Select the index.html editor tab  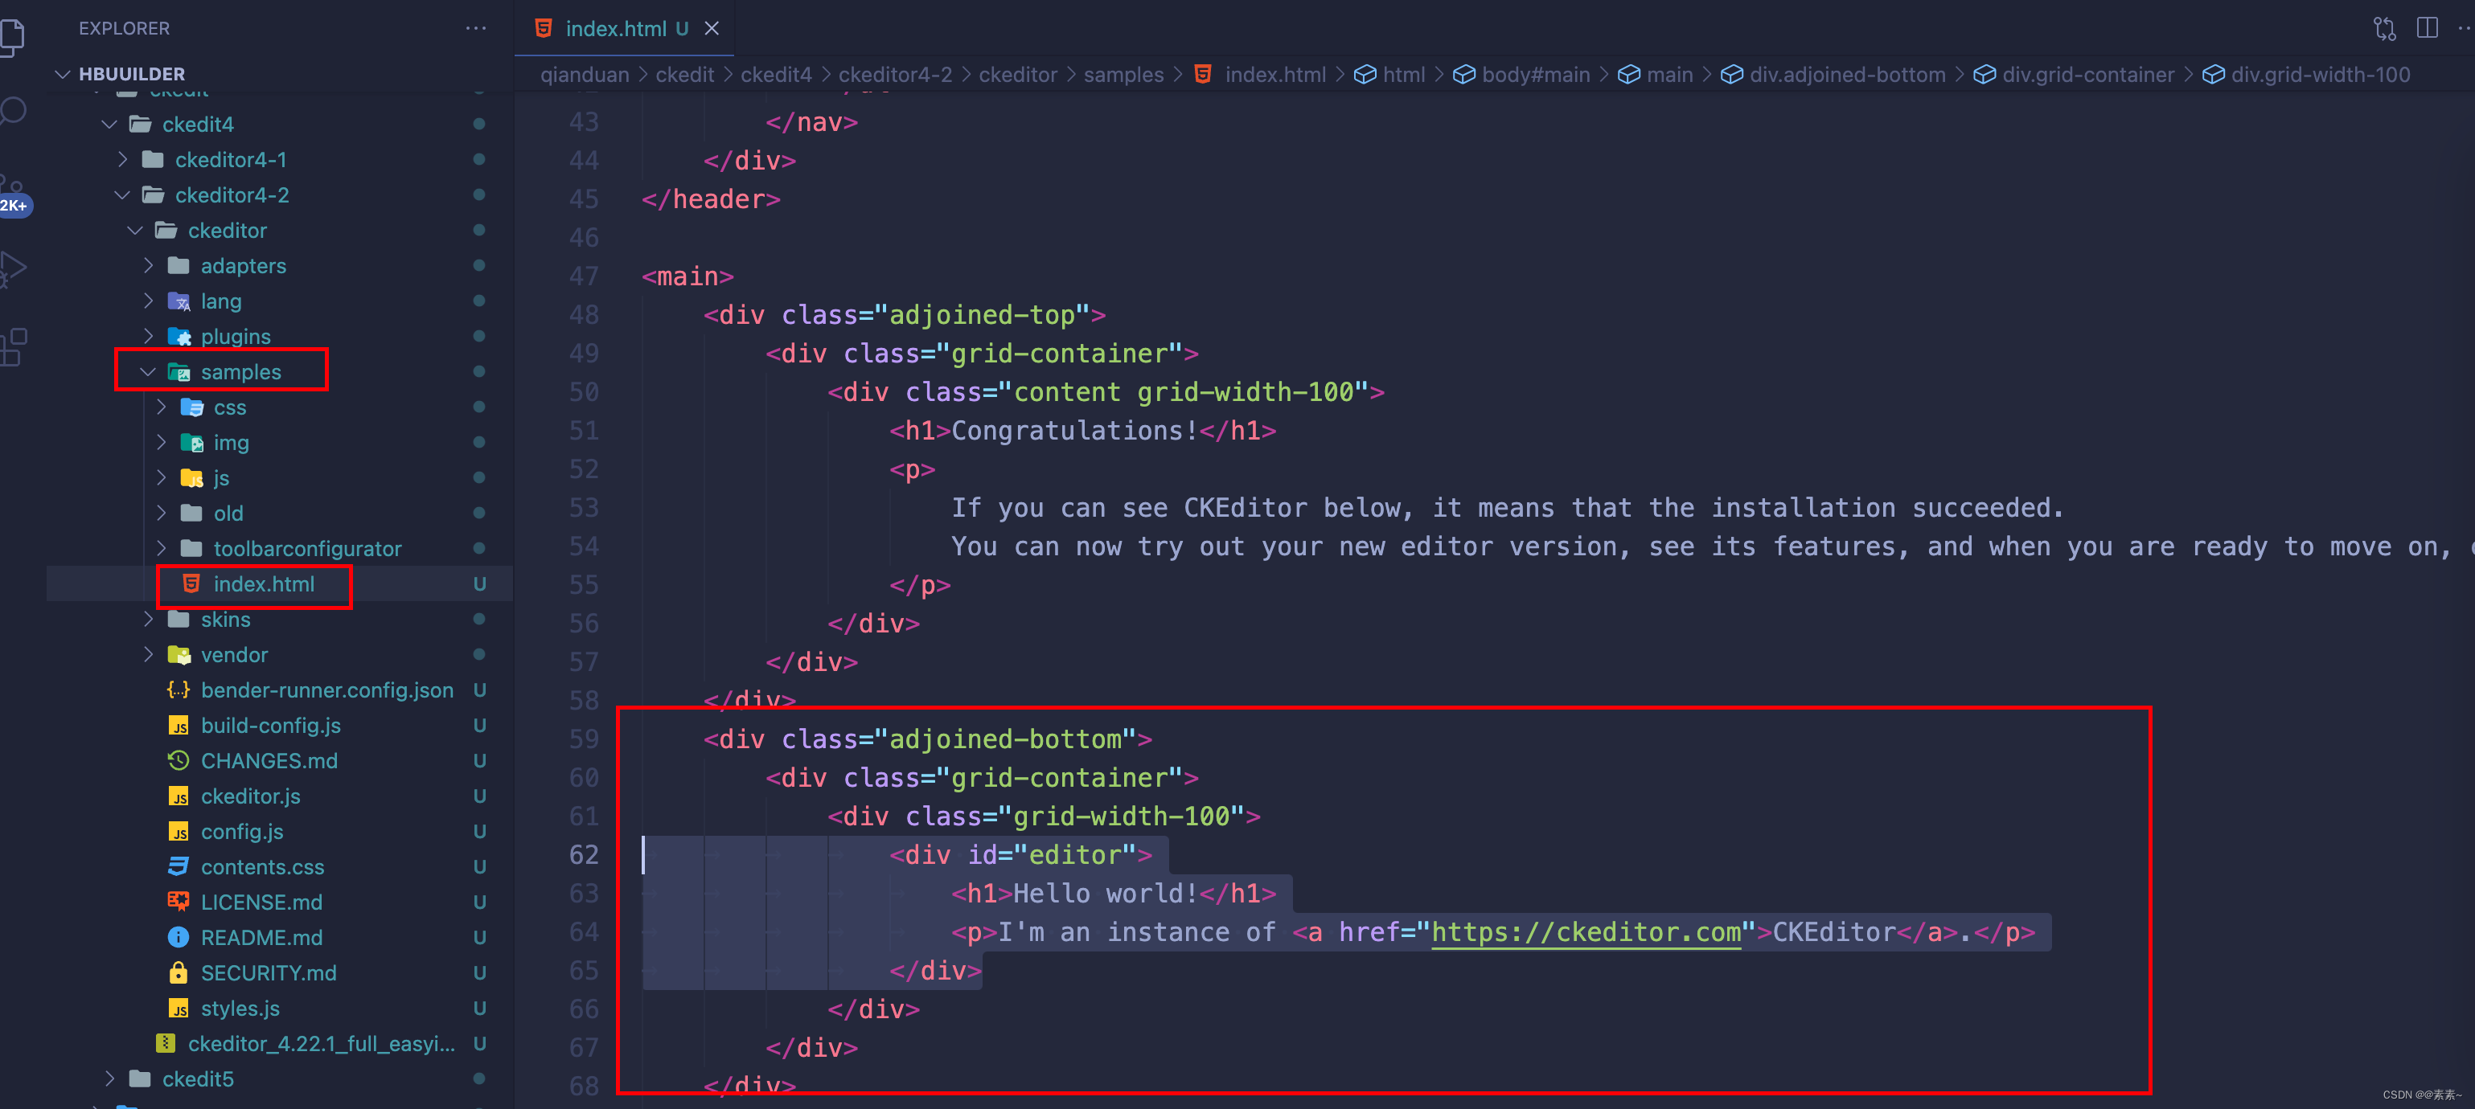(x=615, y=29)
